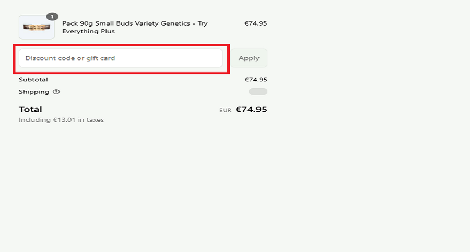Click the bold total amount €74.95
Image resolution: width=470 pixels, height=252 pixels.
click(251, 110)
